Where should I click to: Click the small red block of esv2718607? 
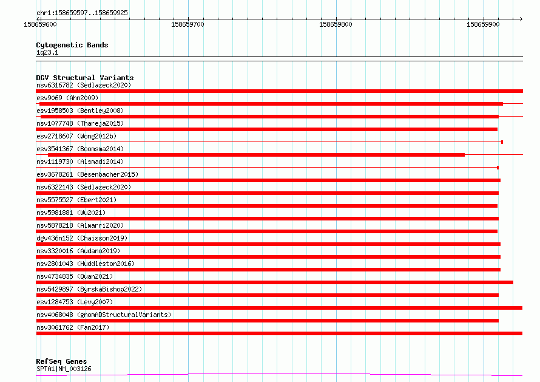coord(502,142)
